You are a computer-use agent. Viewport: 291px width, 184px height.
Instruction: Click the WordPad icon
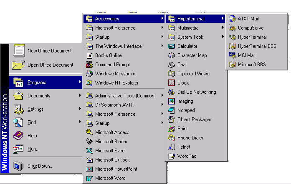pos(172,156)
